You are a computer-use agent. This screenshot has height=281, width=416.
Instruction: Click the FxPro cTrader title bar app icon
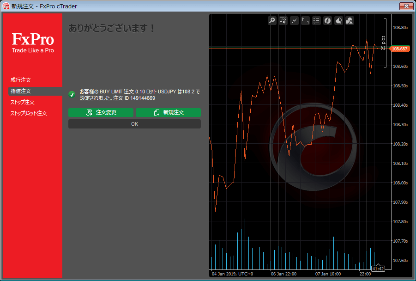6,6
